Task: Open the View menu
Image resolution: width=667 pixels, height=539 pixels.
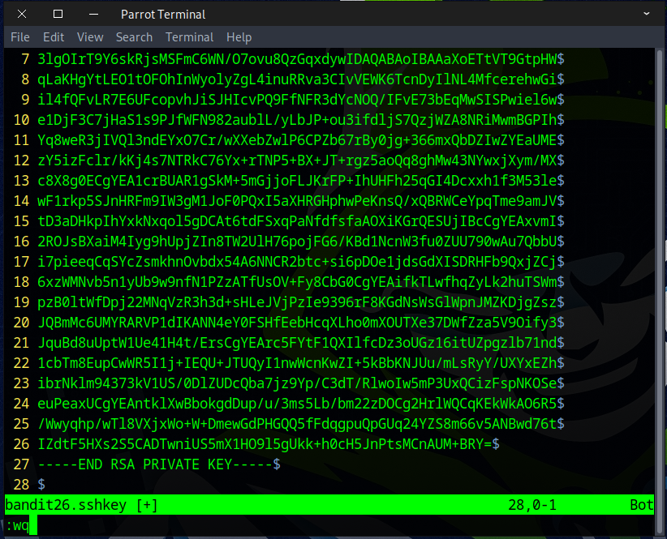Action: (x=90, y=37)
